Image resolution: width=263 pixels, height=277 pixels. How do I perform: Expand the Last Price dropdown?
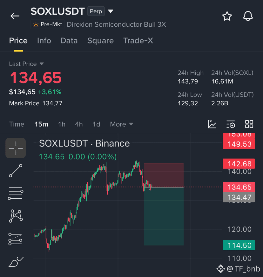42,63
